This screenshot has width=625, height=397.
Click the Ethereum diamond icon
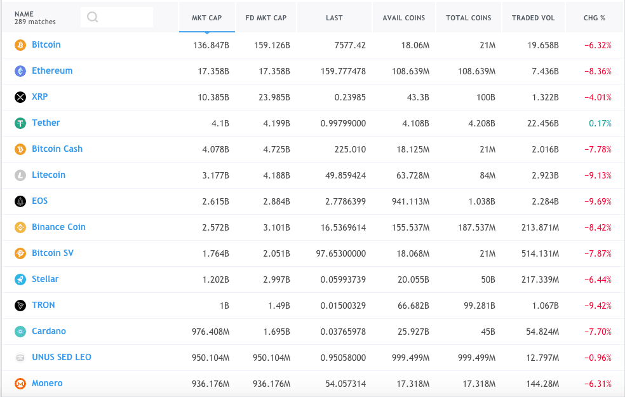pyautogui.click(x=20, y=71)
